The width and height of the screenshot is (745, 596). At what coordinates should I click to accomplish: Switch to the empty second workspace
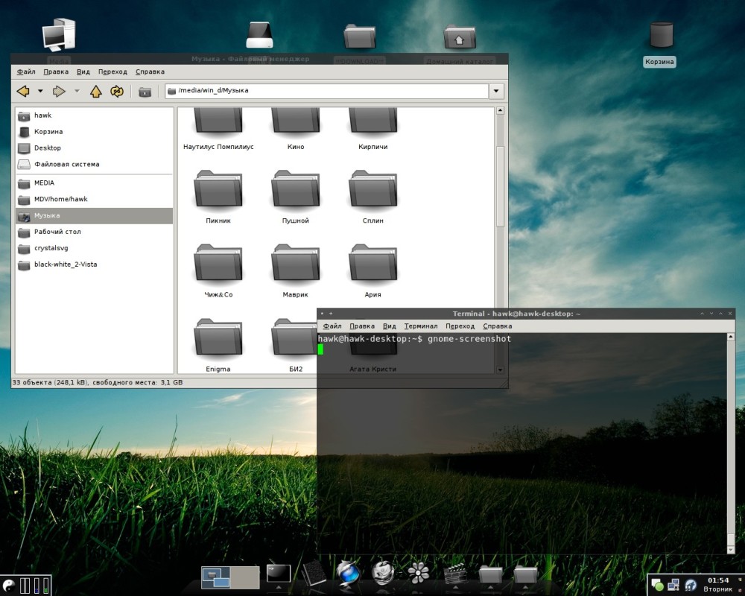tap(244, 577)
